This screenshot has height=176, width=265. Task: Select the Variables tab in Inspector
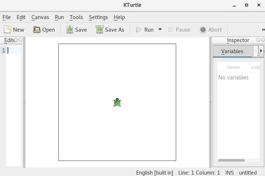point(232,51)
